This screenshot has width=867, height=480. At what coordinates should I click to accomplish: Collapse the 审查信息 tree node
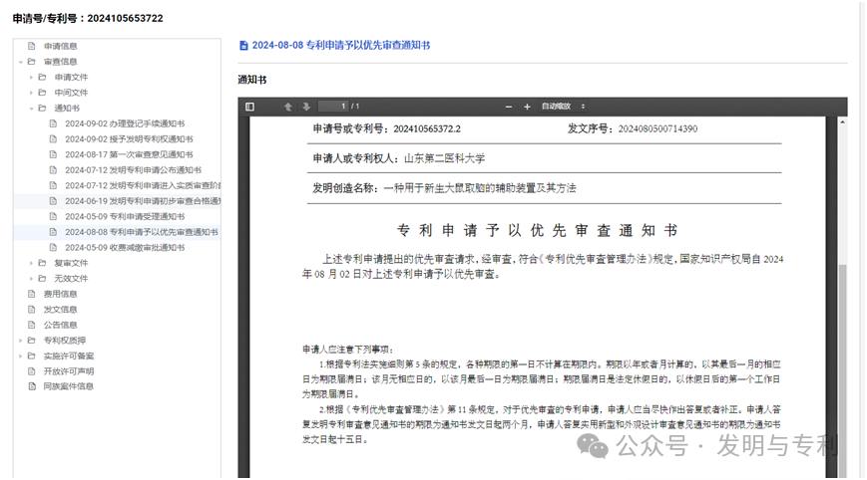21,62
